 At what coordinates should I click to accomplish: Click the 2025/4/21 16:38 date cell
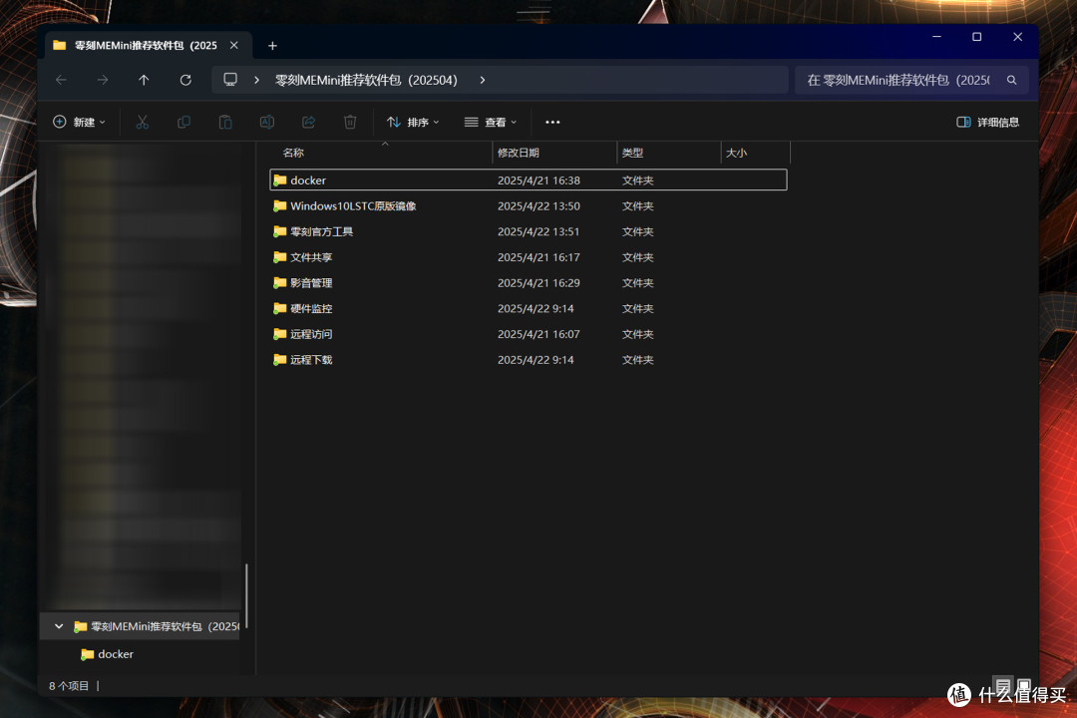pos(538,180)
